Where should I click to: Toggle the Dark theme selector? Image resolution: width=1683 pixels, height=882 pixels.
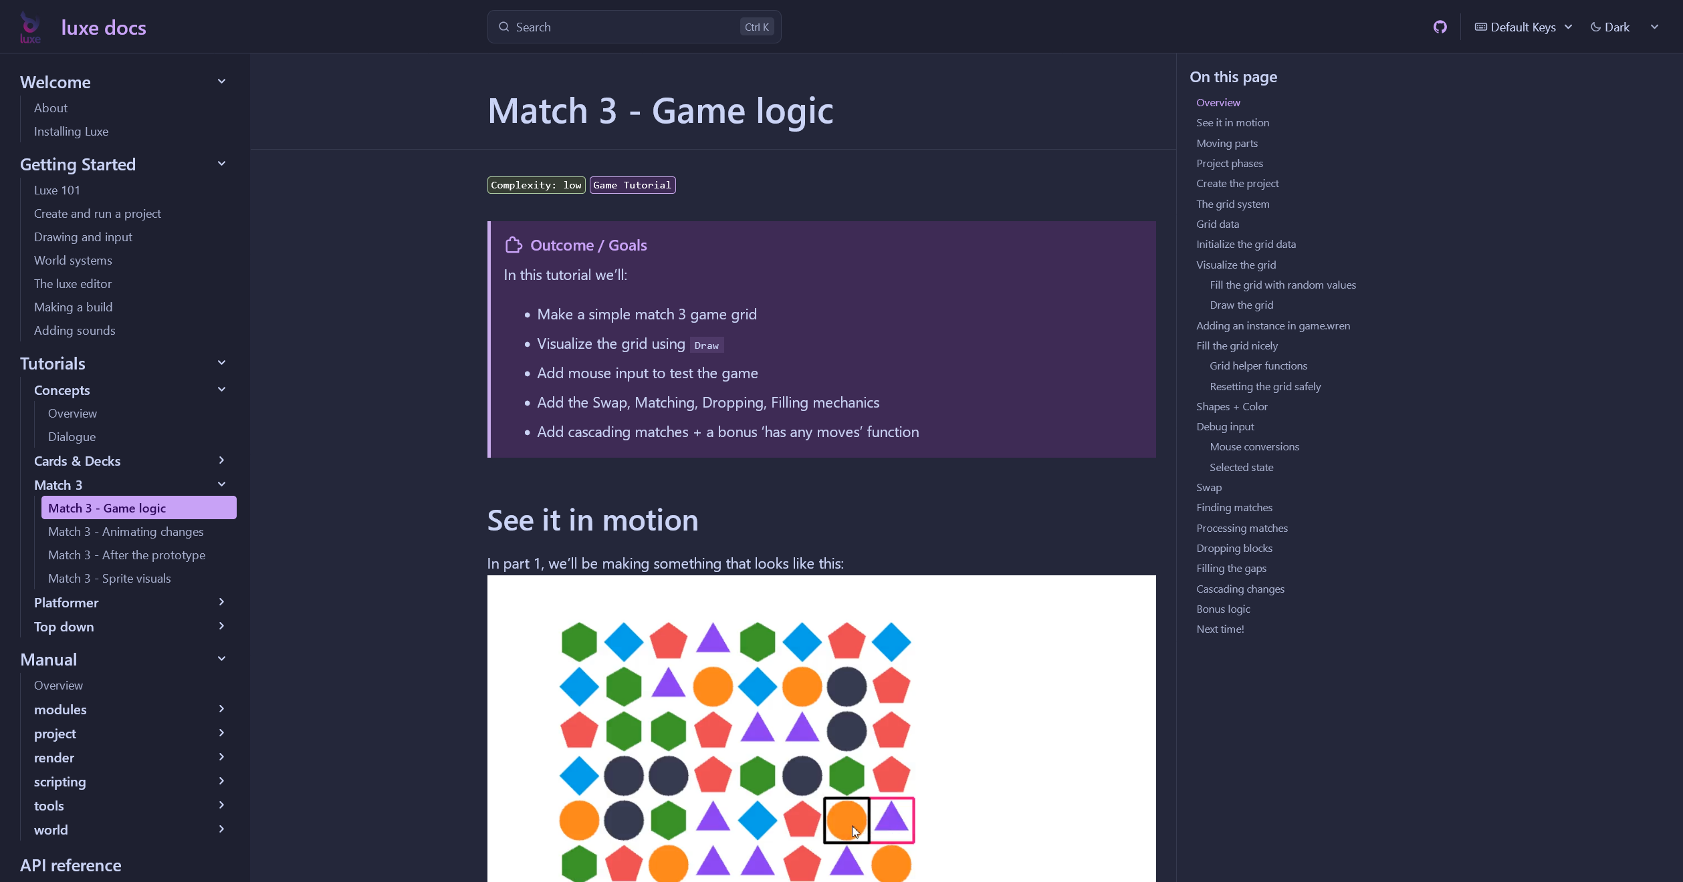pos(1611,27)
